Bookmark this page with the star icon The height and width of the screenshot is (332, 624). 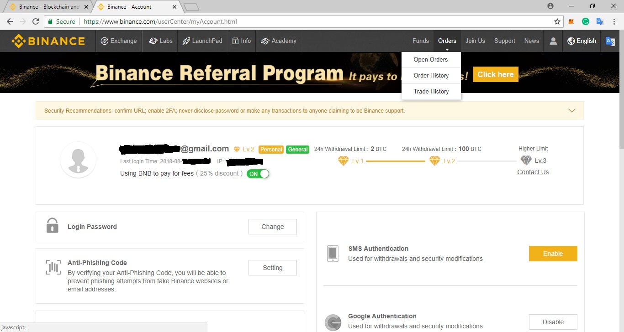(557, 21)
